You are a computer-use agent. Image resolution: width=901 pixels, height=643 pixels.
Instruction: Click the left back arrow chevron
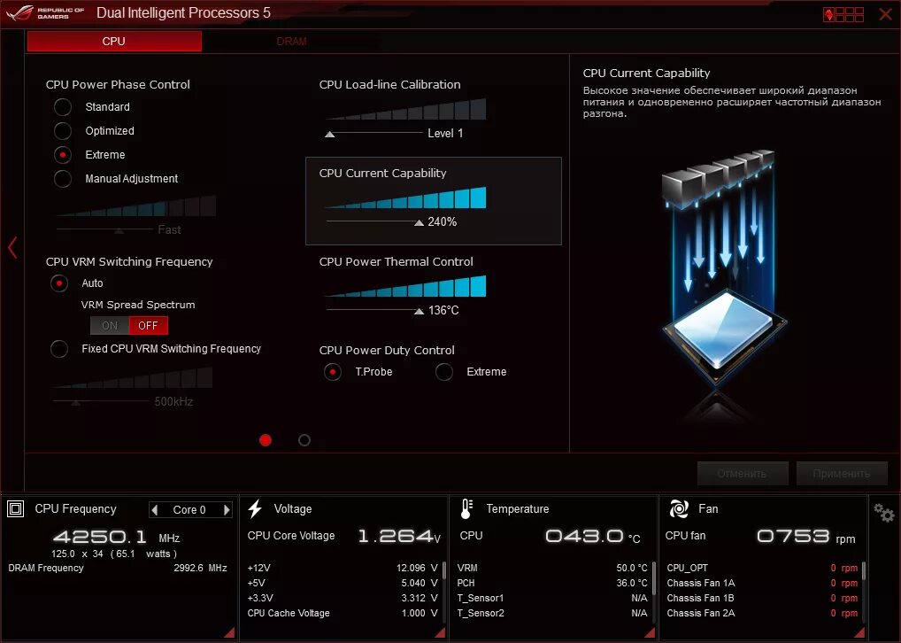point(12,248)
